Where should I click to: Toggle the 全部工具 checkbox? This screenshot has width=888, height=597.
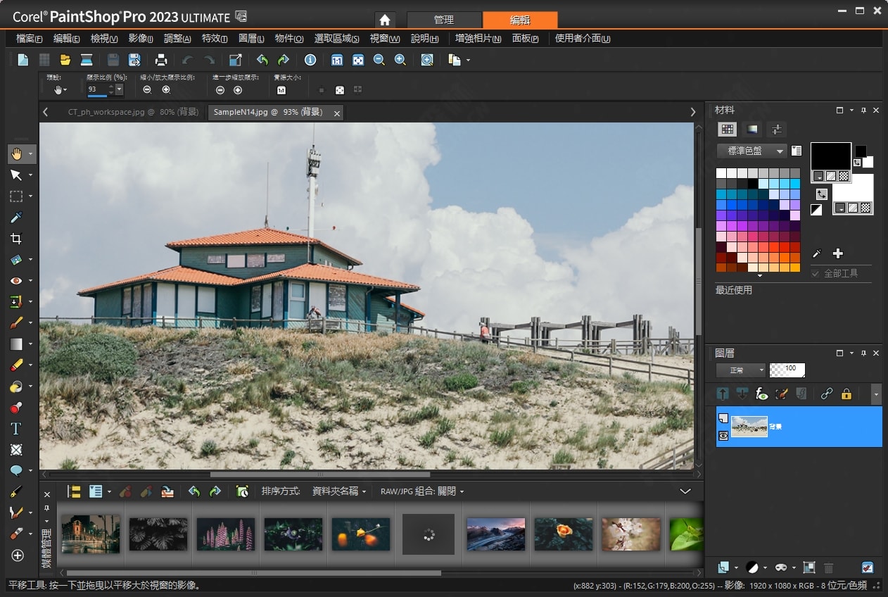pos(816,273)
